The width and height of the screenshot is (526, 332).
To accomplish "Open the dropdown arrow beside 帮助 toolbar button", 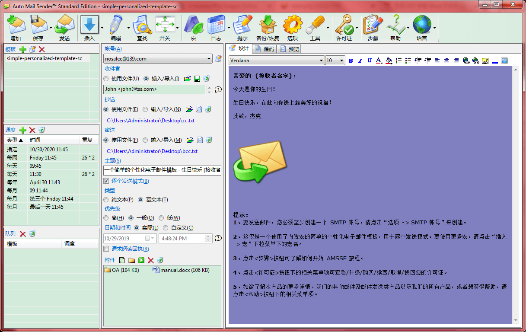I will coord(408,28).
